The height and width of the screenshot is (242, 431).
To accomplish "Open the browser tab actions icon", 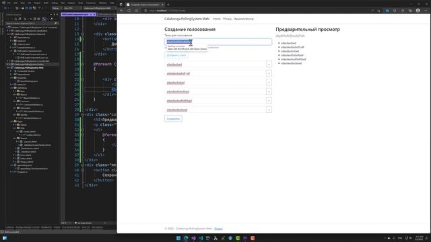I will coord(121,5).
